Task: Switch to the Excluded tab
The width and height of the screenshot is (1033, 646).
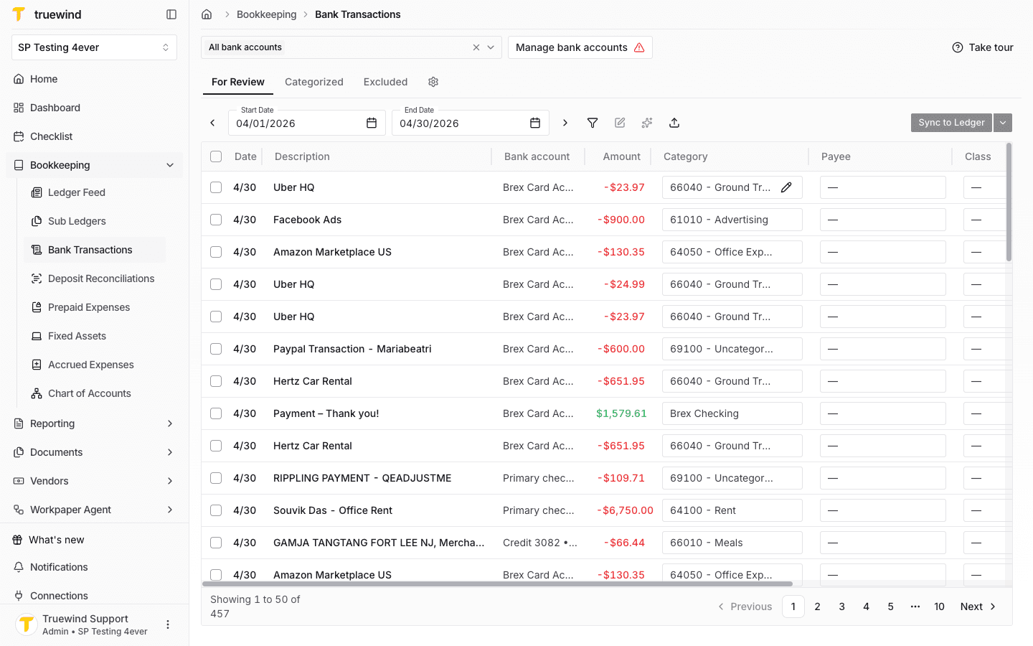Action: tap(385, 82)
